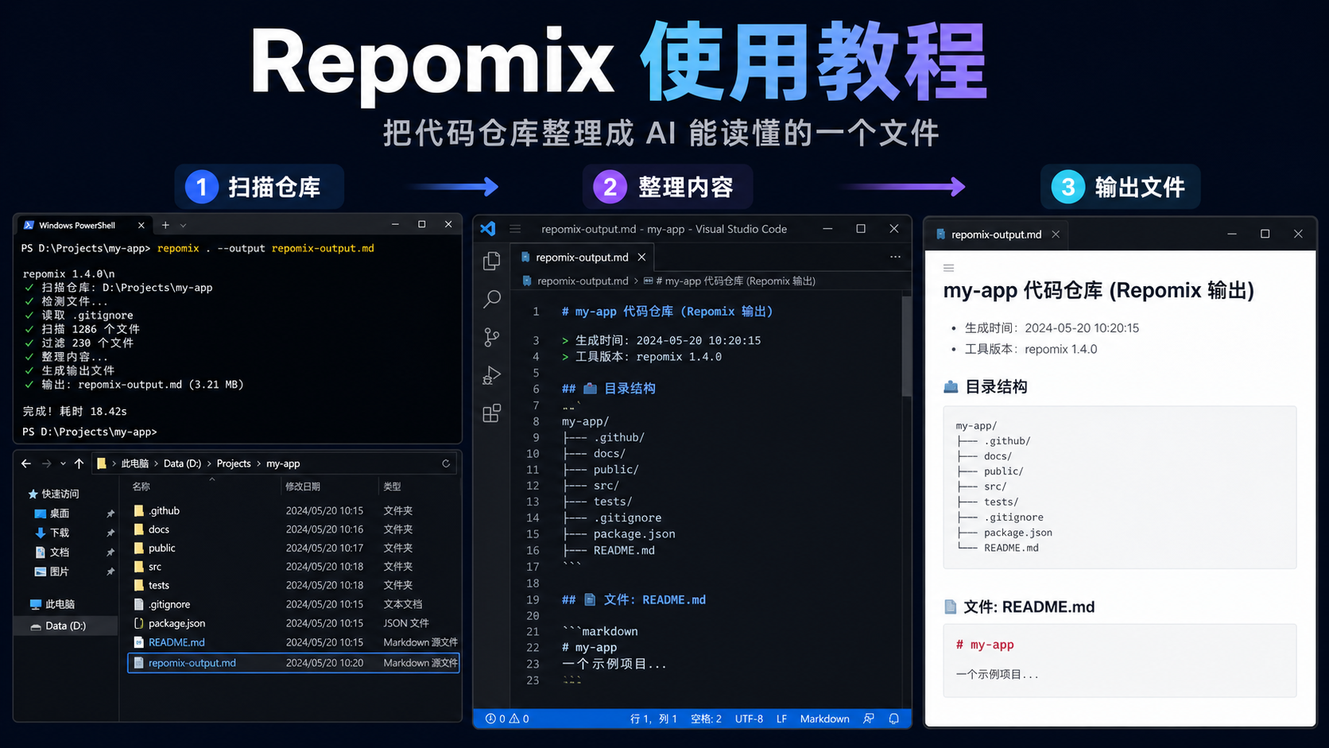Select the Quick Access star item 快速访问

tap(53, 494)
